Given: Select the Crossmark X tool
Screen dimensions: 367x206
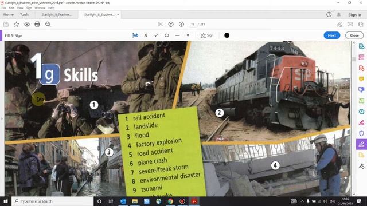Looking at the screenshot, I should tap(146, 35).
